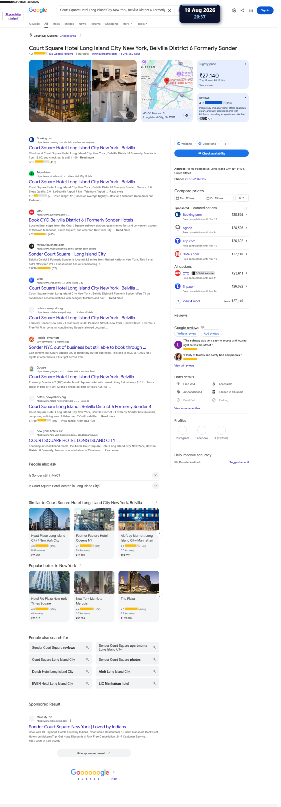
Task: Switch to the Images tab
Action: (69, 24)
